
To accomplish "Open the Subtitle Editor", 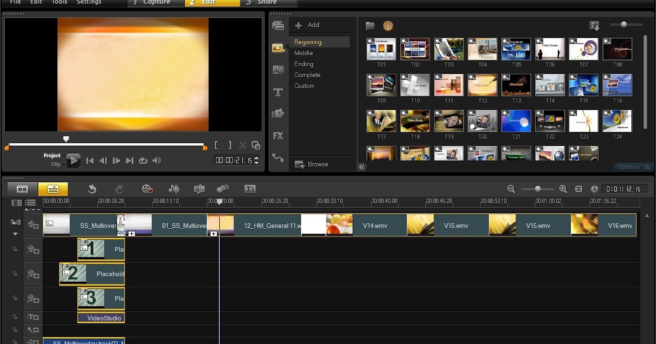I will tap(250, 189).
